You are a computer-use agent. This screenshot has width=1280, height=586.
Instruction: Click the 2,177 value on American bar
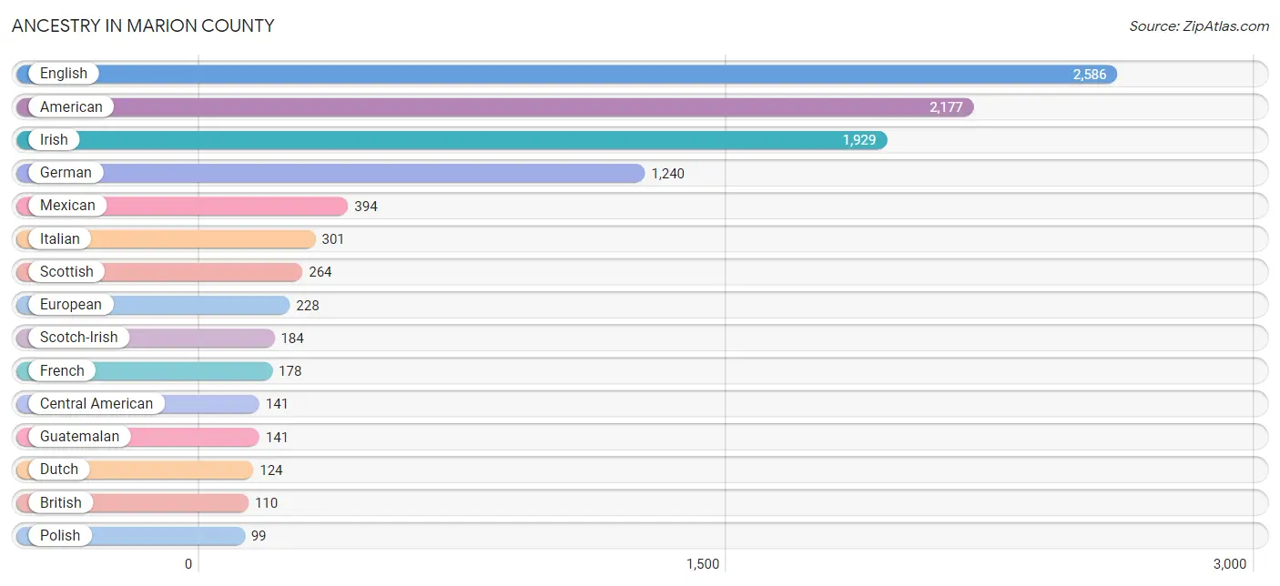pyautogui.click(x=946, y=107)
